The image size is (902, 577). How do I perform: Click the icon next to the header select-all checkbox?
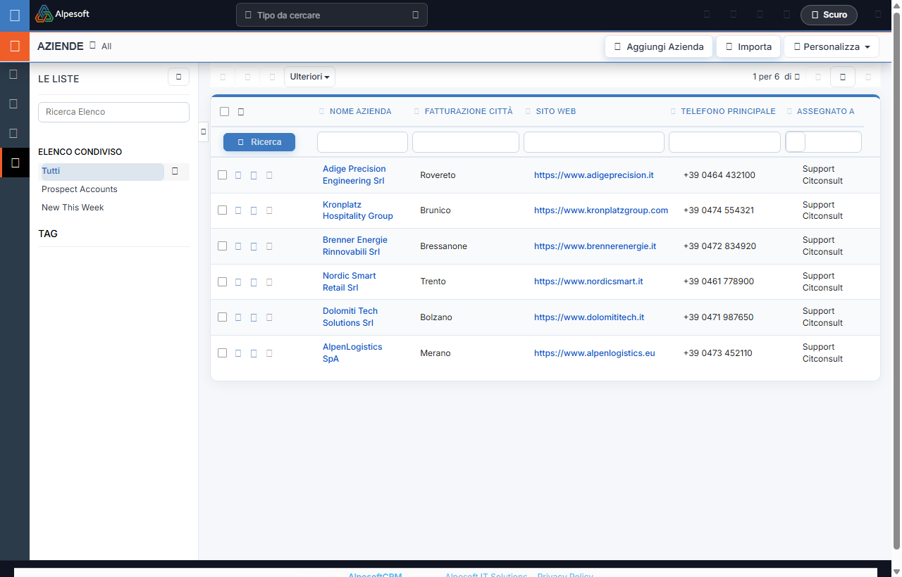(241, 111)
